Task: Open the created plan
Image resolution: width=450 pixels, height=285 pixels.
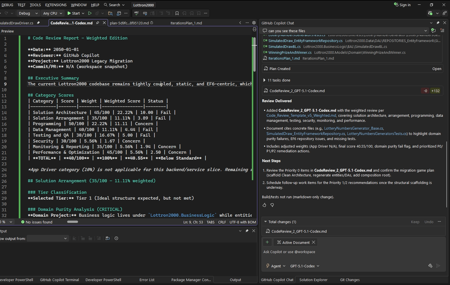Action: (437, 69)
